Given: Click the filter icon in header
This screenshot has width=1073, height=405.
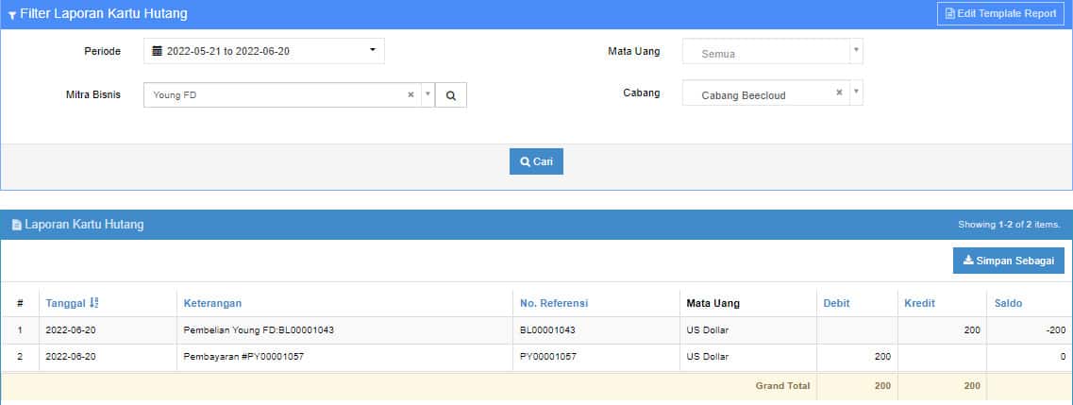Looking at the screenshot, I should 11,15.
